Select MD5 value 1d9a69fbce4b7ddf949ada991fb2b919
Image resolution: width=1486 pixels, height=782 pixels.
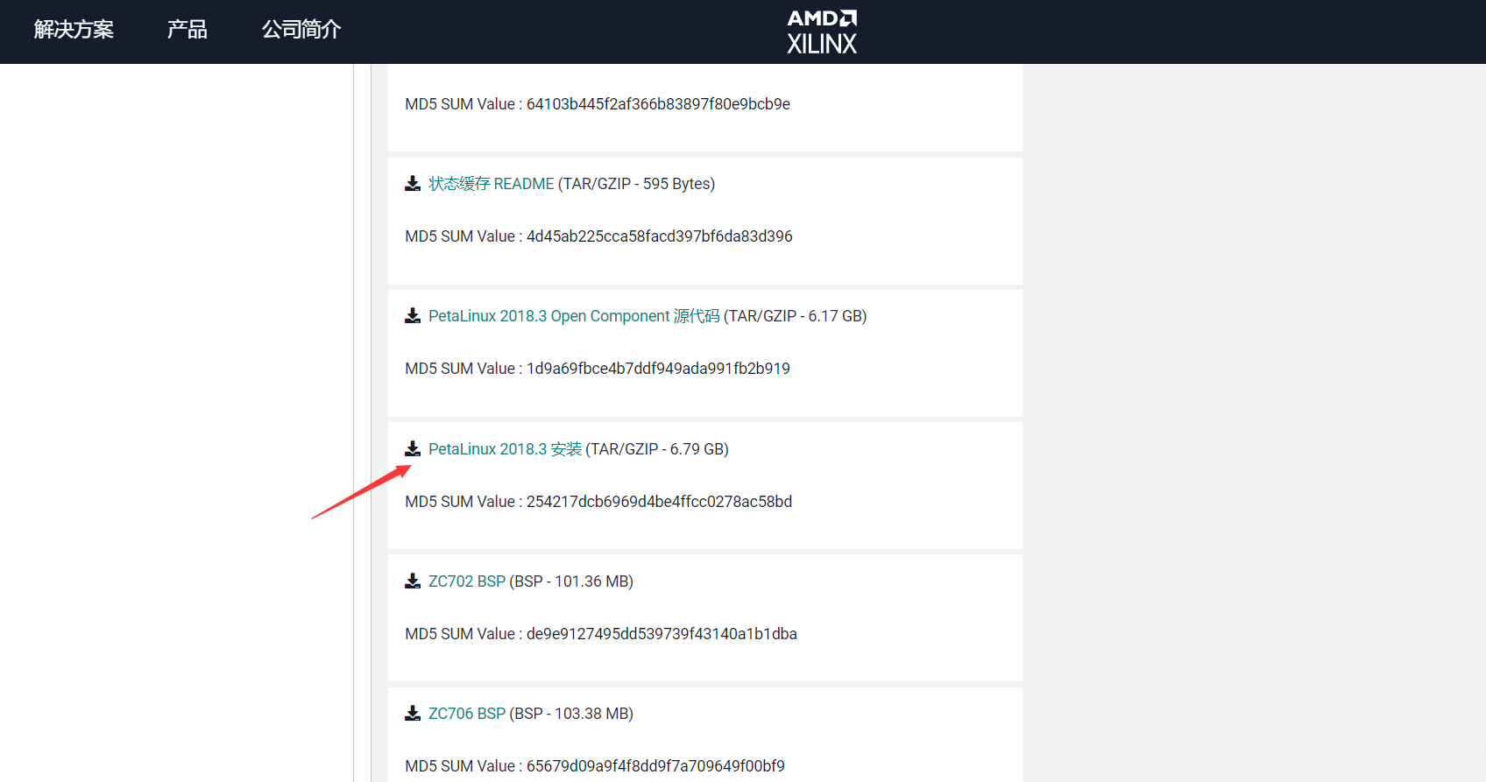tap(658, 369)
